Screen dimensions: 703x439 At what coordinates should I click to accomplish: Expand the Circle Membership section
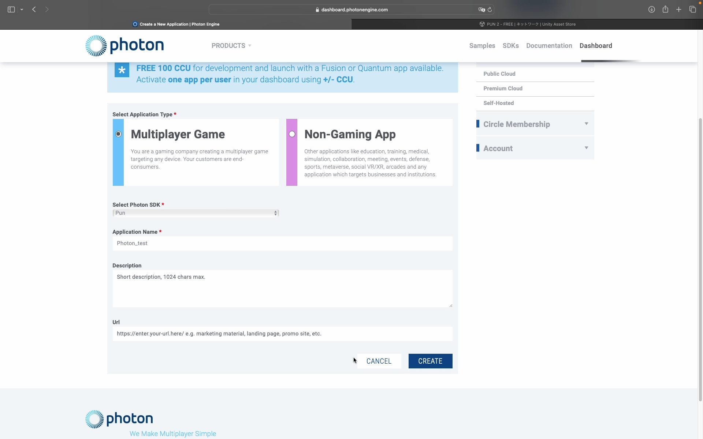point(535,124)
